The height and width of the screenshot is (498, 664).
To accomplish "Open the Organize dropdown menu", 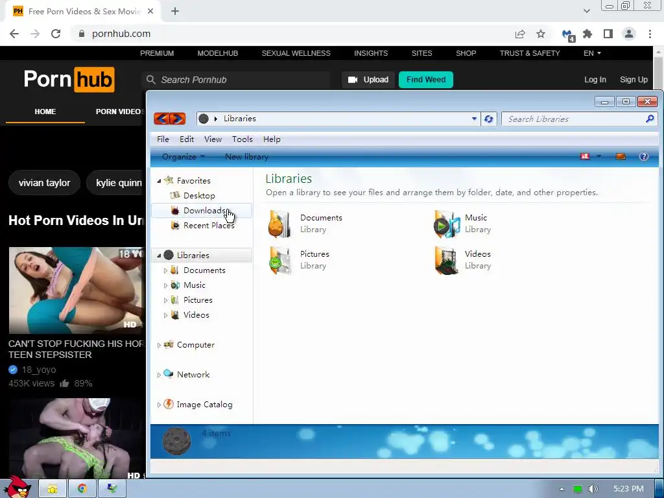I will pyautogui.click(x=184, y=157).
